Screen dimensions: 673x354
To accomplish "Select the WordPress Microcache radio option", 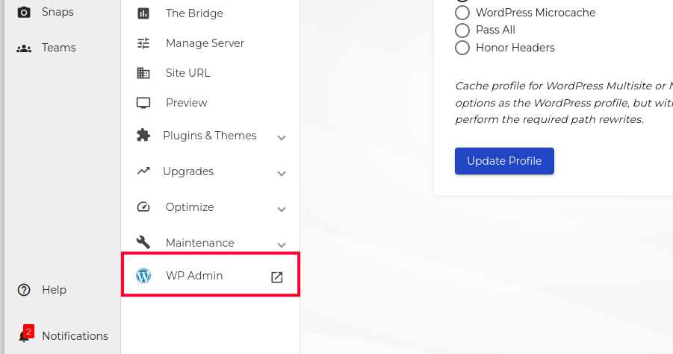I will tap(462, 13).
